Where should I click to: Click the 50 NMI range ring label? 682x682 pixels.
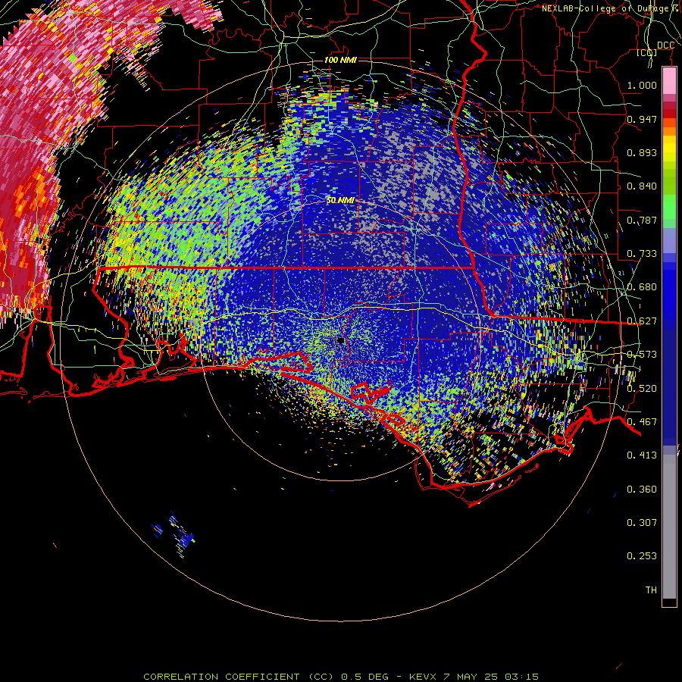(340, 201)
